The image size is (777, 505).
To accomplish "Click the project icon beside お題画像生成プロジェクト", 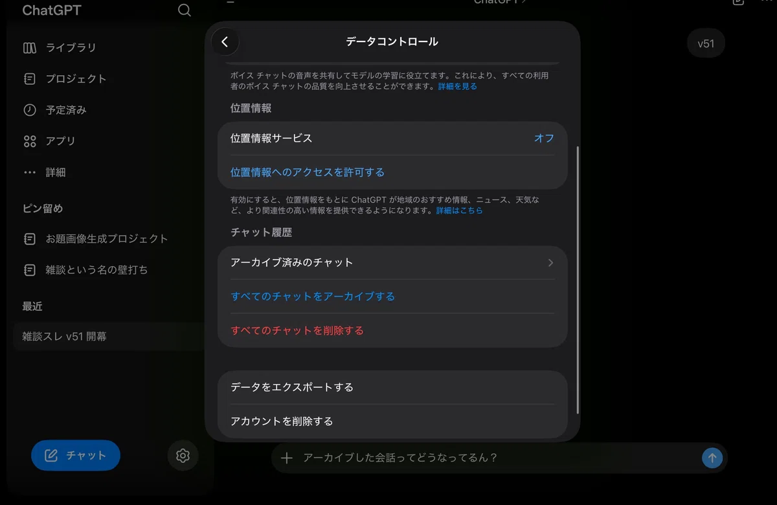I will tap(30, 239).
